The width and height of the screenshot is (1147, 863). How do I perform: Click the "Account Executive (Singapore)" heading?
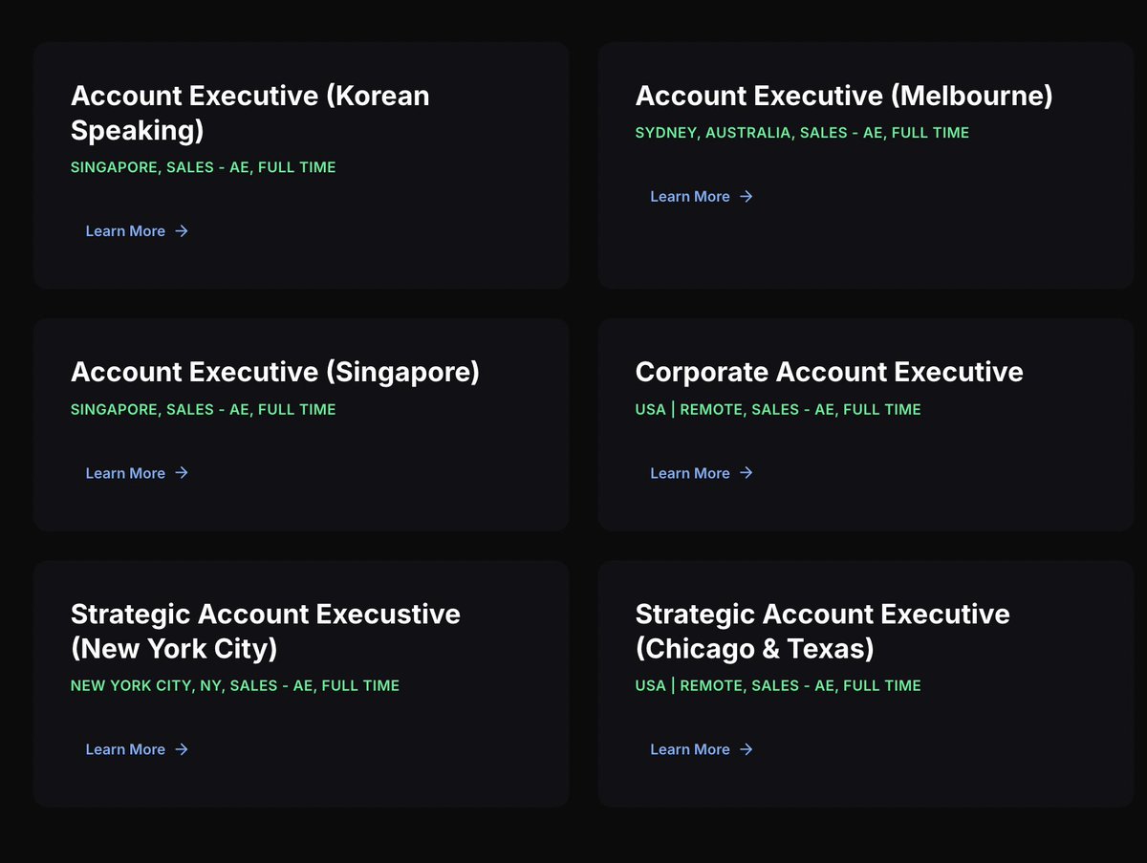275,372
